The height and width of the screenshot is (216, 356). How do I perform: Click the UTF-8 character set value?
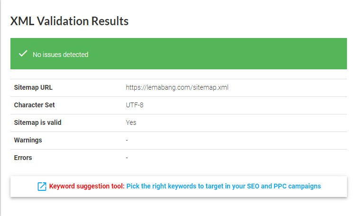click(135, 105)
